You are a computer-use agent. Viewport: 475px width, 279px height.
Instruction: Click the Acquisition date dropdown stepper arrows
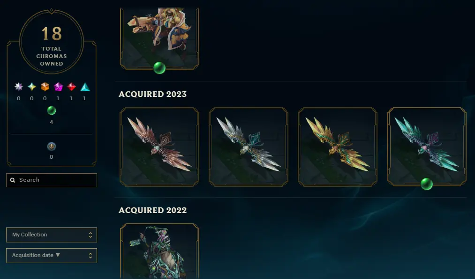(x=90, y=256)
